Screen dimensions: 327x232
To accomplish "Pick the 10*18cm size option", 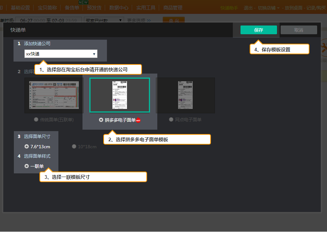I will pyautogui.click(x=74, y=146).
